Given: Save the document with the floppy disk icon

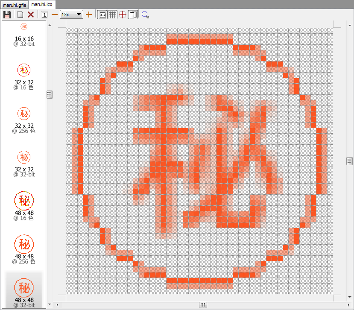Looking at the screenshot, I should (7, 15).
